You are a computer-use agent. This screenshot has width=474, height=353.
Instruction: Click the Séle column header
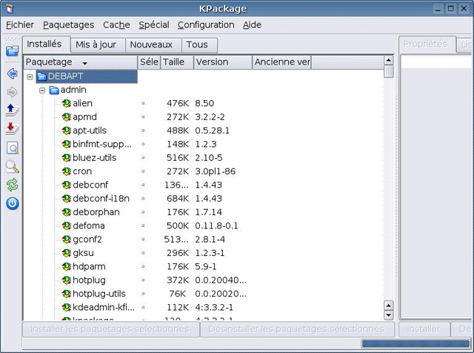click(x=149, y=62)
